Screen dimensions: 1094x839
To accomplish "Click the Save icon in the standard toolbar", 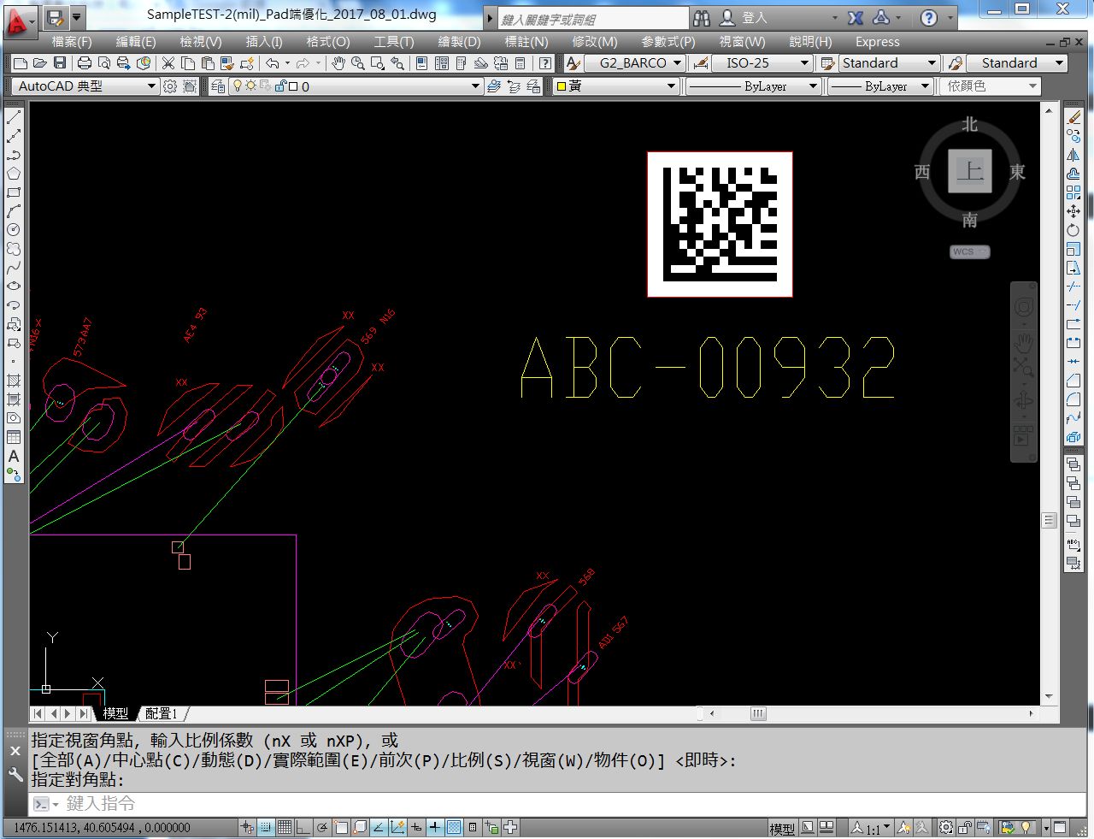I will (59, 63).
